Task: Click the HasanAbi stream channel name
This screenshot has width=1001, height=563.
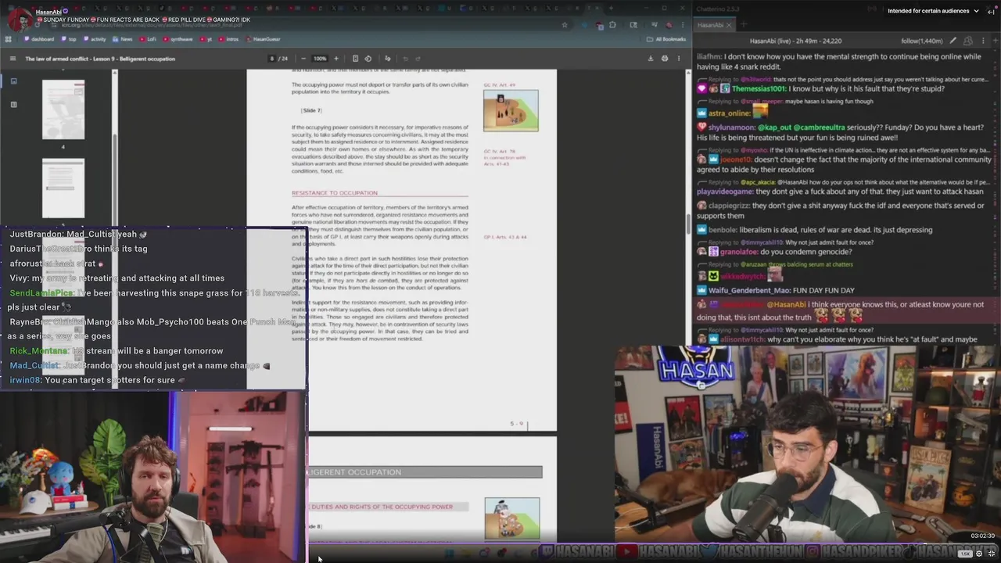Action: (x=48, y=12)
